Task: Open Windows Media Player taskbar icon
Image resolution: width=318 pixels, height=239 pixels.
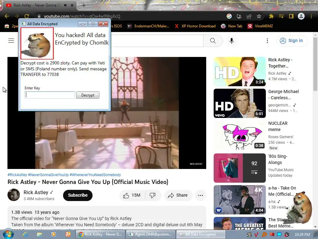Action: tap(53, 234)
